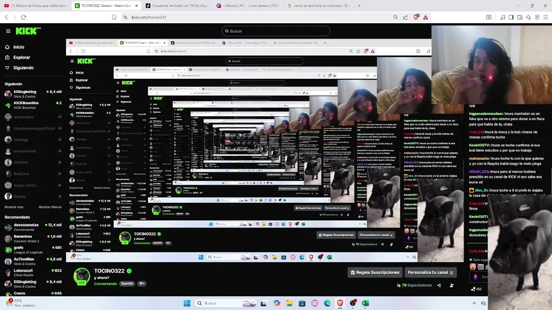
Task: Open SiDeReaL channel in sidebar
Action: pyautogui.click(x=33, y=162)
